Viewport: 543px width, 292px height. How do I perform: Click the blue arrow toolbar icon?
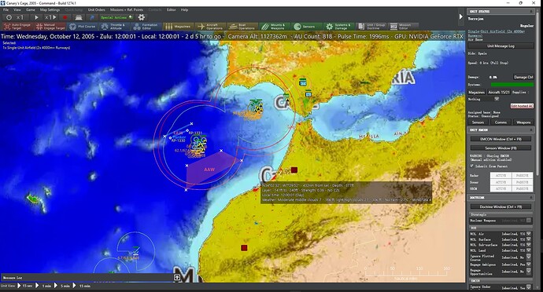(91, 17)
